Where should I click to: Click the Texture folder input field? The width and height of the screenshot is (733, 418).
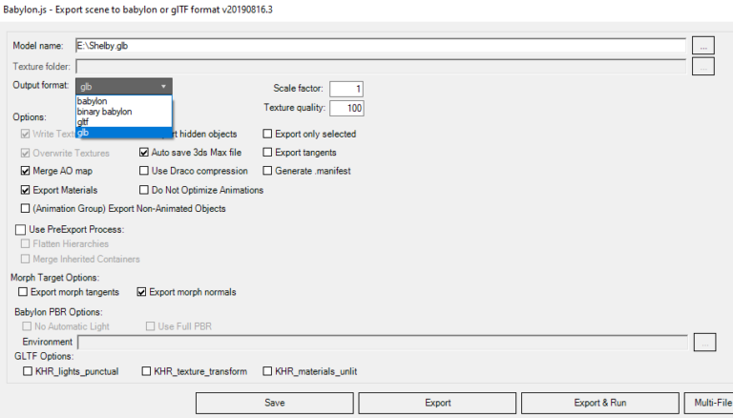pyautogui.click(x=381, y=67)
